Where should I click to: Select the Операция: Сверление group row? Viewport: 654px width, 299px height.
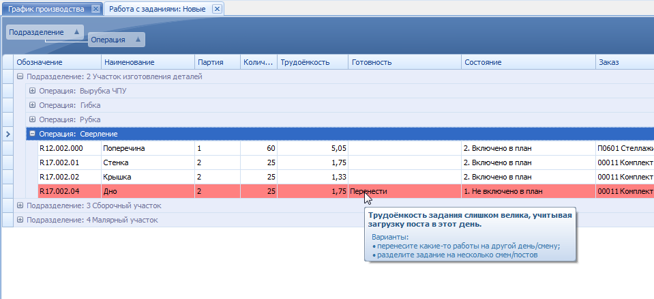click(340, 134)
